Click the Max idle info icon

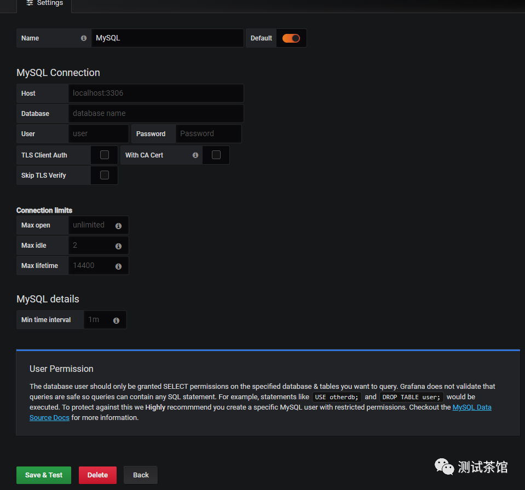[118, 246]
